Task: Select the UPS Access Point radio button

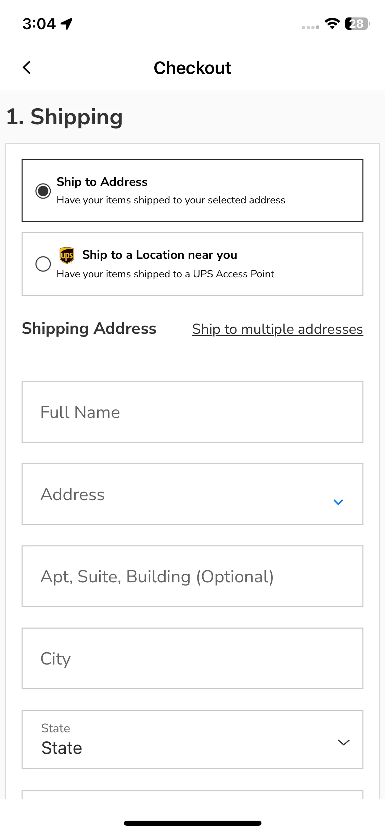Action: (x=43, y=264)
